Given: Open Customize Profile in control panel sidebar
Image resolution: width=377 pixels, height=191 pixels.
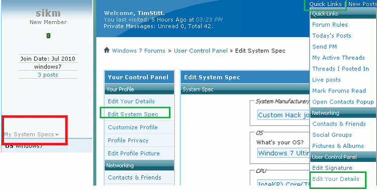Looking at the screenshot, I should pos(133,127).
